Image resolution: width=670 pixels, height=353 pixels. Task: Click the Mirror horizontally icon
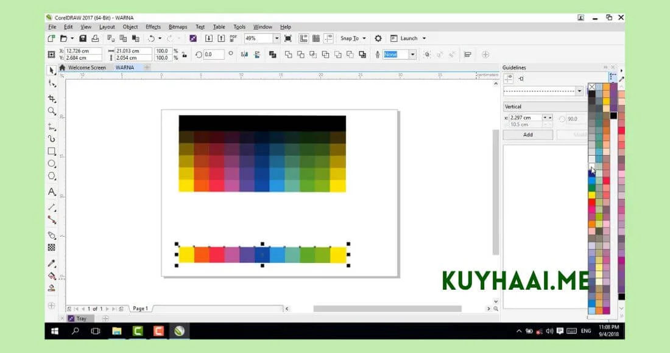(244, 55)
